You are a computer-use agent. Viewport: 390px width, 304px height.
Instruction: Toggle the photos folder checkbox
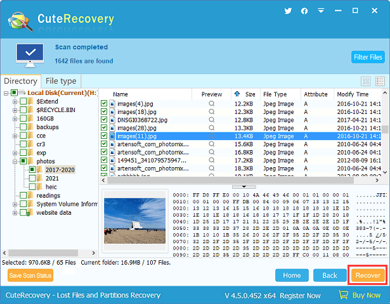coord(23,161)
